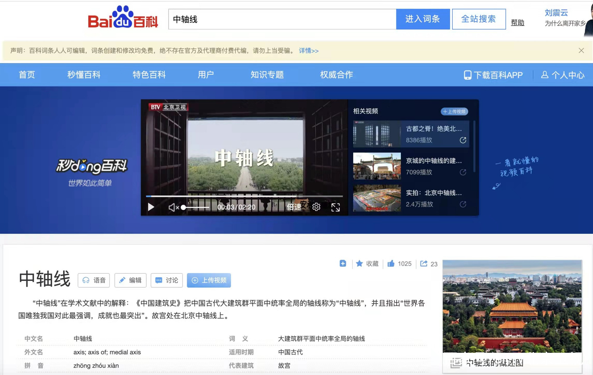Click the 刘震云 promo link

556,13
